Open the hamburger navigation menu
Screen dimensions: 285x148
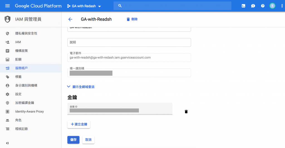pos(8,6)
